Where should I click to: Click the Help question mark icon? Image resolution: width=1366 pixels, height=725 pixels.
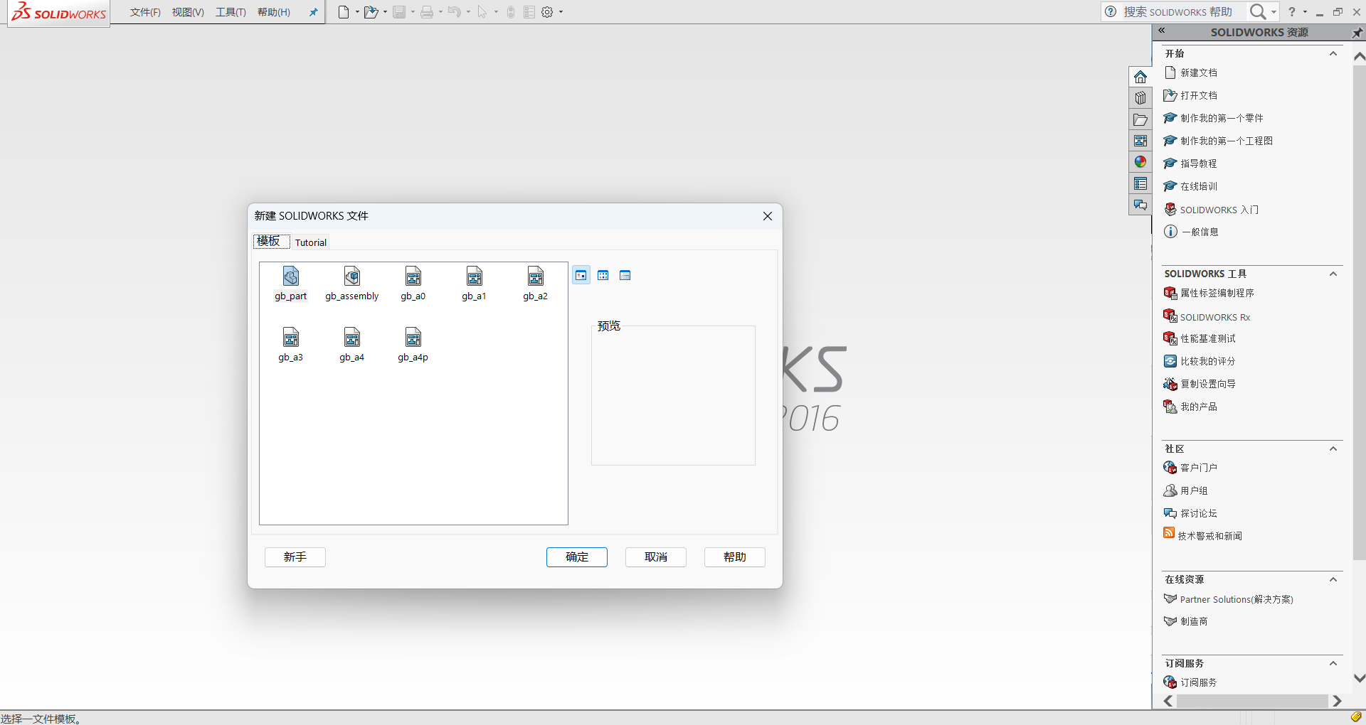click(1292, 11)
